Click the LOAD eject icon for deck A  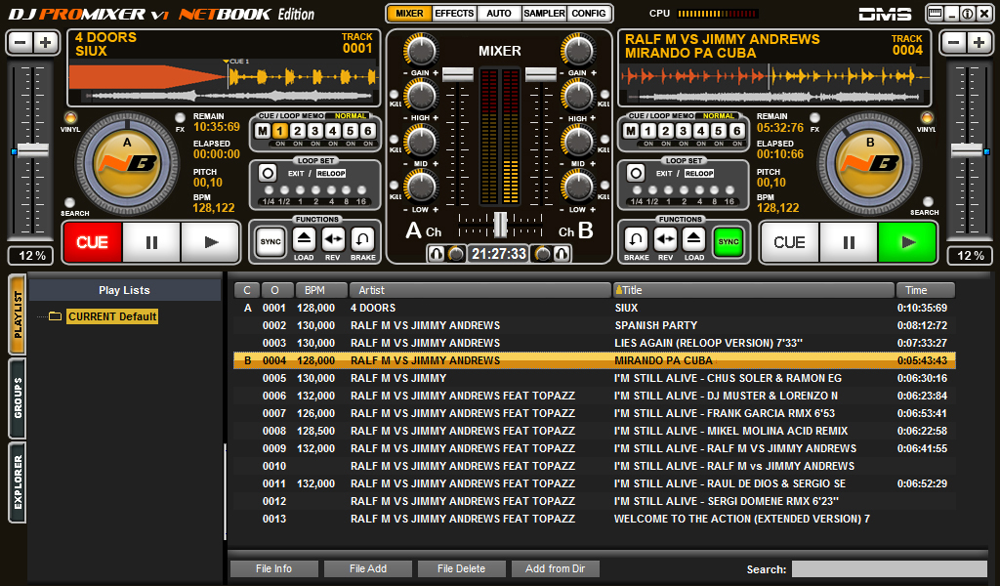(304, 239)
